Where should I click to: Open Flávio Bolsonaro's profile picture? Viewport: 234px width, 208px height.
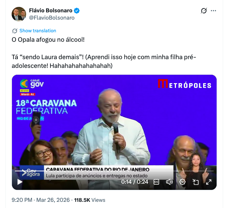[x=19, y=14]
